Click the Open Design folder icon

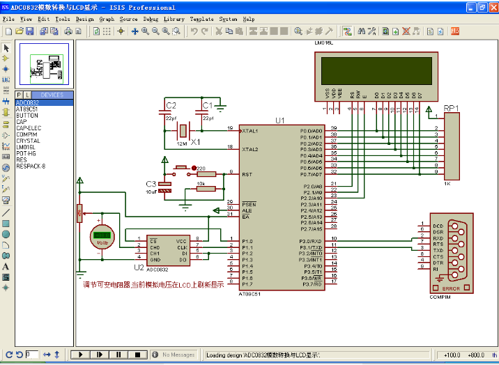click(20, 31)
